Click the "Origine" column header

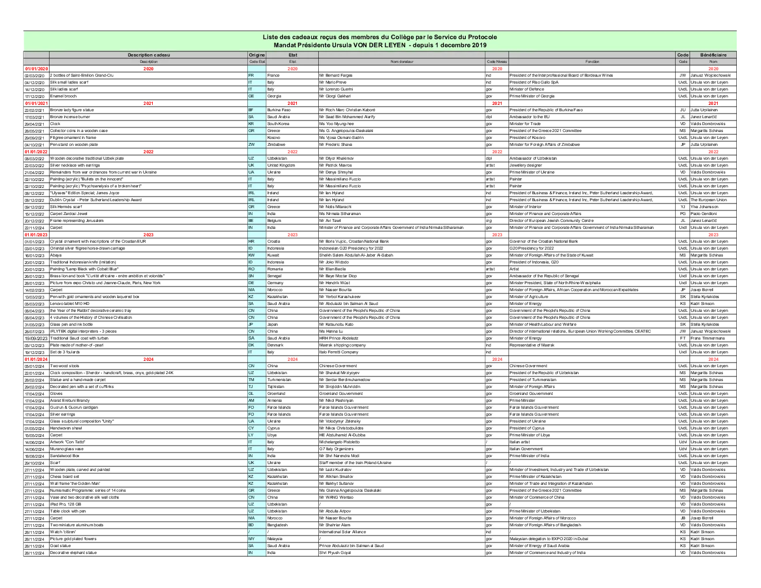coord(257,55)
